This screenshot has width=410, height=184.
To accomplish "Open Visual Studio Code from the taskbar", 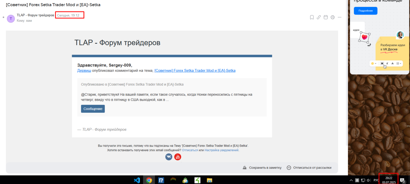I will 137,180.
